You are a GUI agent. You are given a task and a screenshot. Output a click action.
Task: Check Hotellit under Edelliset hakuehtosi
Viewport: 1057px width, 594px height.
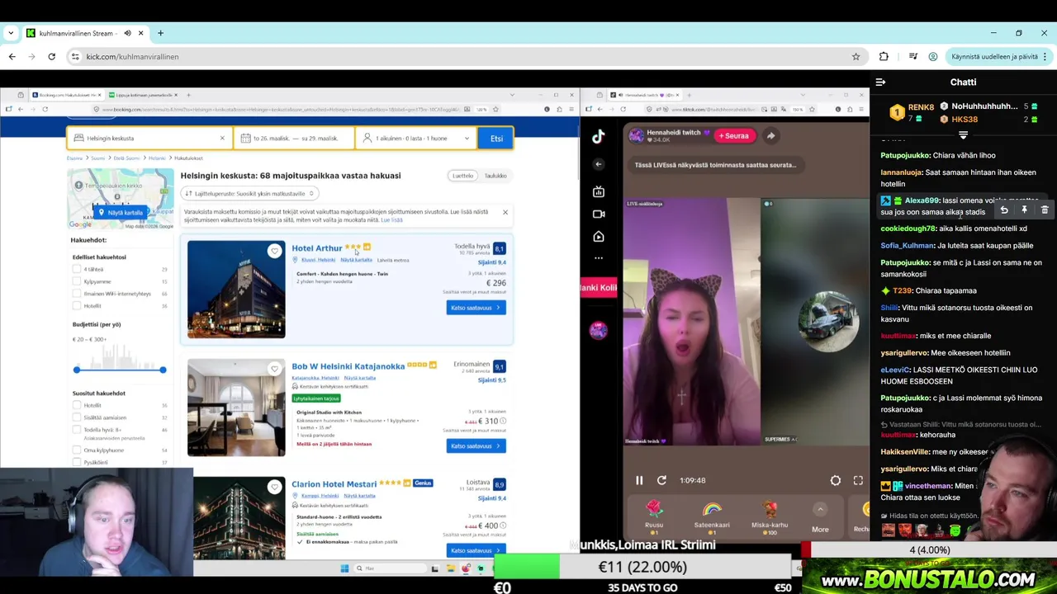point(77,306)
